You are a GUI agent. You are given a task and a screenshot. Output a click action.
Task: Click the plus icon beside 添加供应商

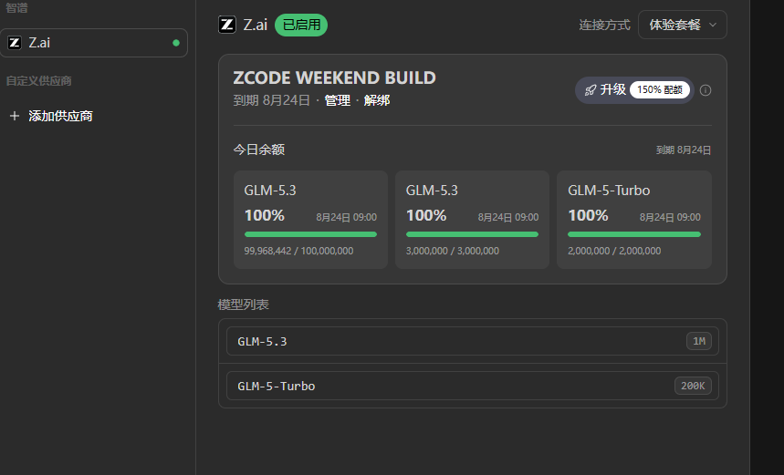[x=15, y=116]
